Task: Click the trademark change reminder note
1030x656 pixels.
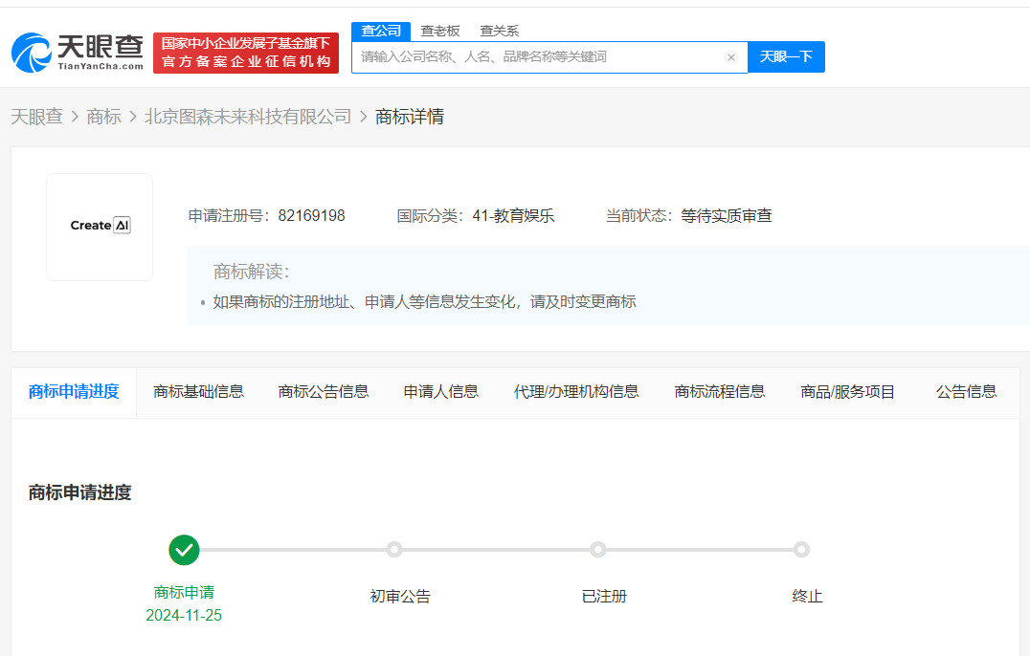Action: click(x=424, y=302)
